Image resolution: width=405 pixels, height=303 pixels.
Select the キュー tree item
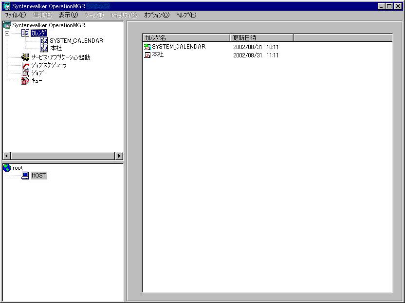(x=37, y=81)
